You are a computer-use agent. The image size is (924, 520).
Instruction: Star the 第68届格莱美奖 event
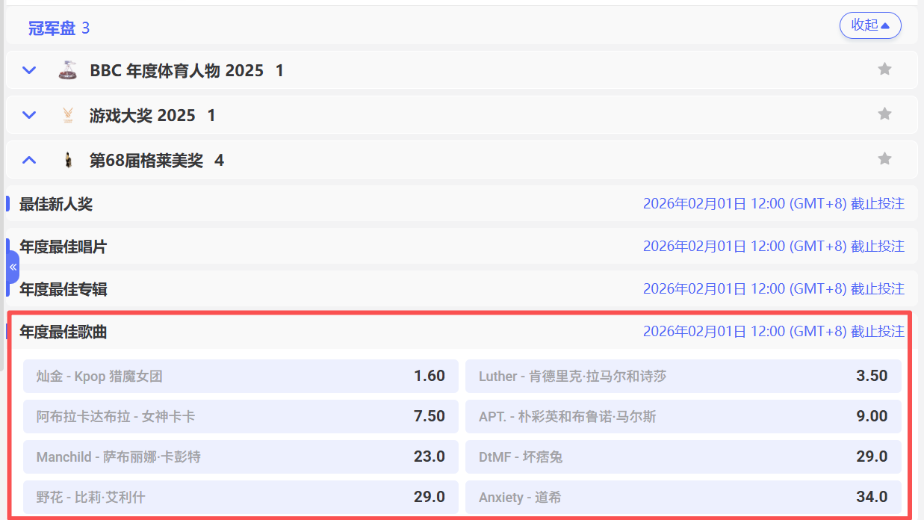point(884,159)
